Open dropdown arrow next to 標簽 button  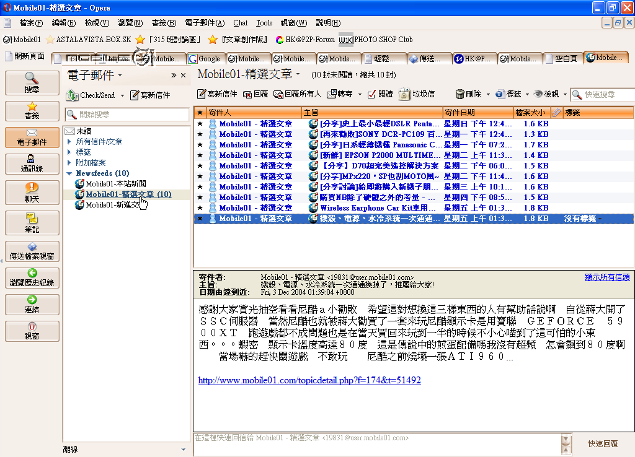[x=527, y=94]
